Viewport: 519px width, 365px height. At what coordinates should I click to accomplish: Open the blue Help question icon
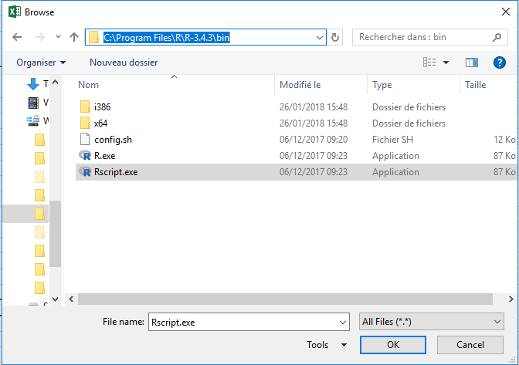(499, 63)
